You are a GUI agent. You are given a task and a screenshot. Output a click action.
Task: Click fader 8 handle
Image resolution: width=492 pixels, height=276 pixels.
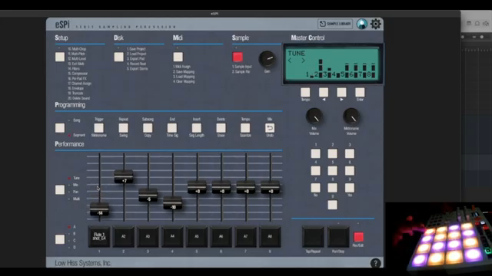tap(270, 187)
